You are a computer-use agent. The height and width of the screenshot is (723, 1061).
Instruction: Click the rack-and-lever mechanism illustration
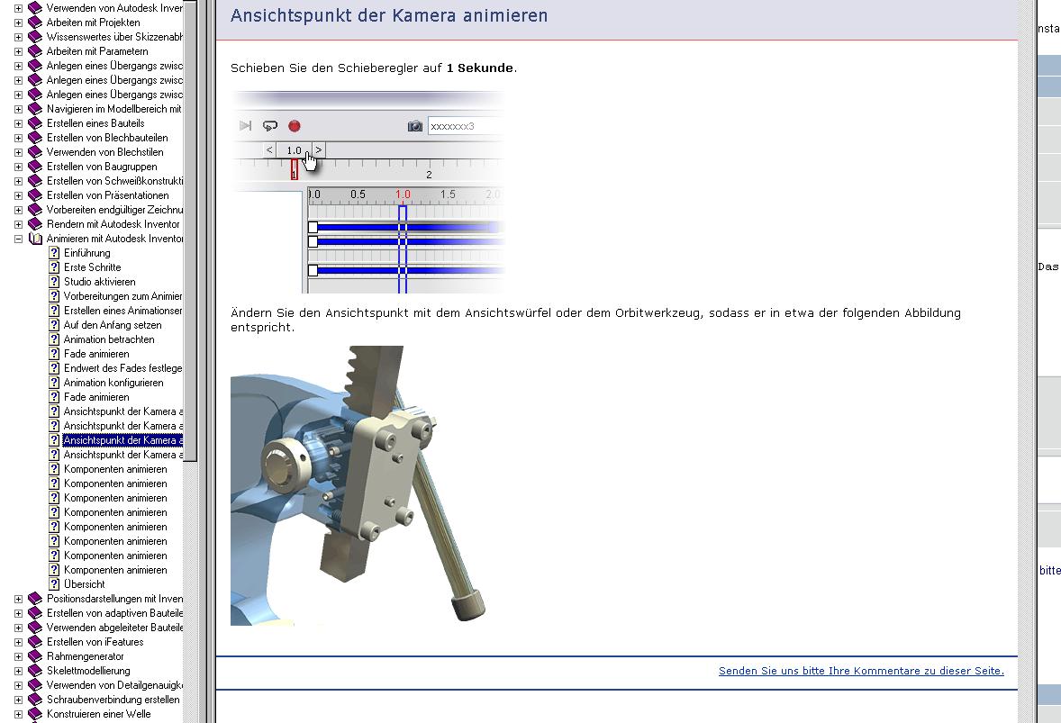[x=358, y=485]
